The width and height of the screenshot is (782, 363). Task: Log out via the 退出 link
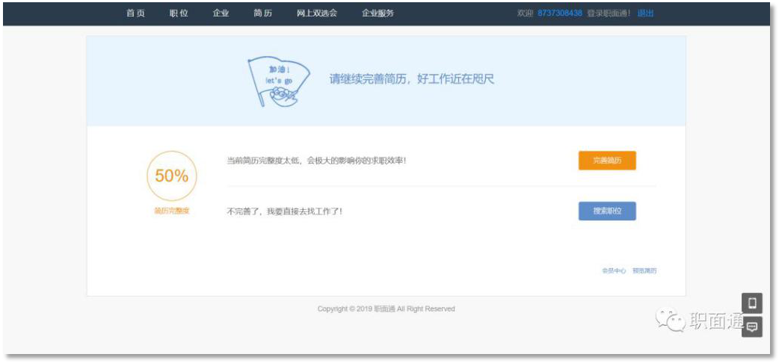(x=645, y=13)
